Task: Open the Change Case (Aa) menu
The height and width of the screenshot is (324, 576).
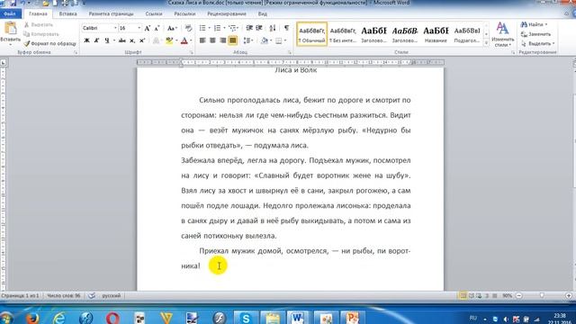Action: point(172,28)
